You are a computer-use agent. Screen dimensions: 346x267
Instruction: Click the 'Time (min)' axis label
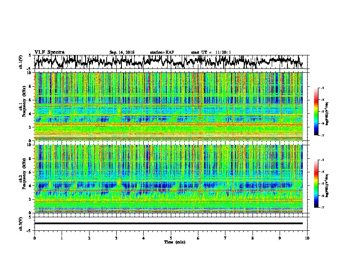(175, 242)
